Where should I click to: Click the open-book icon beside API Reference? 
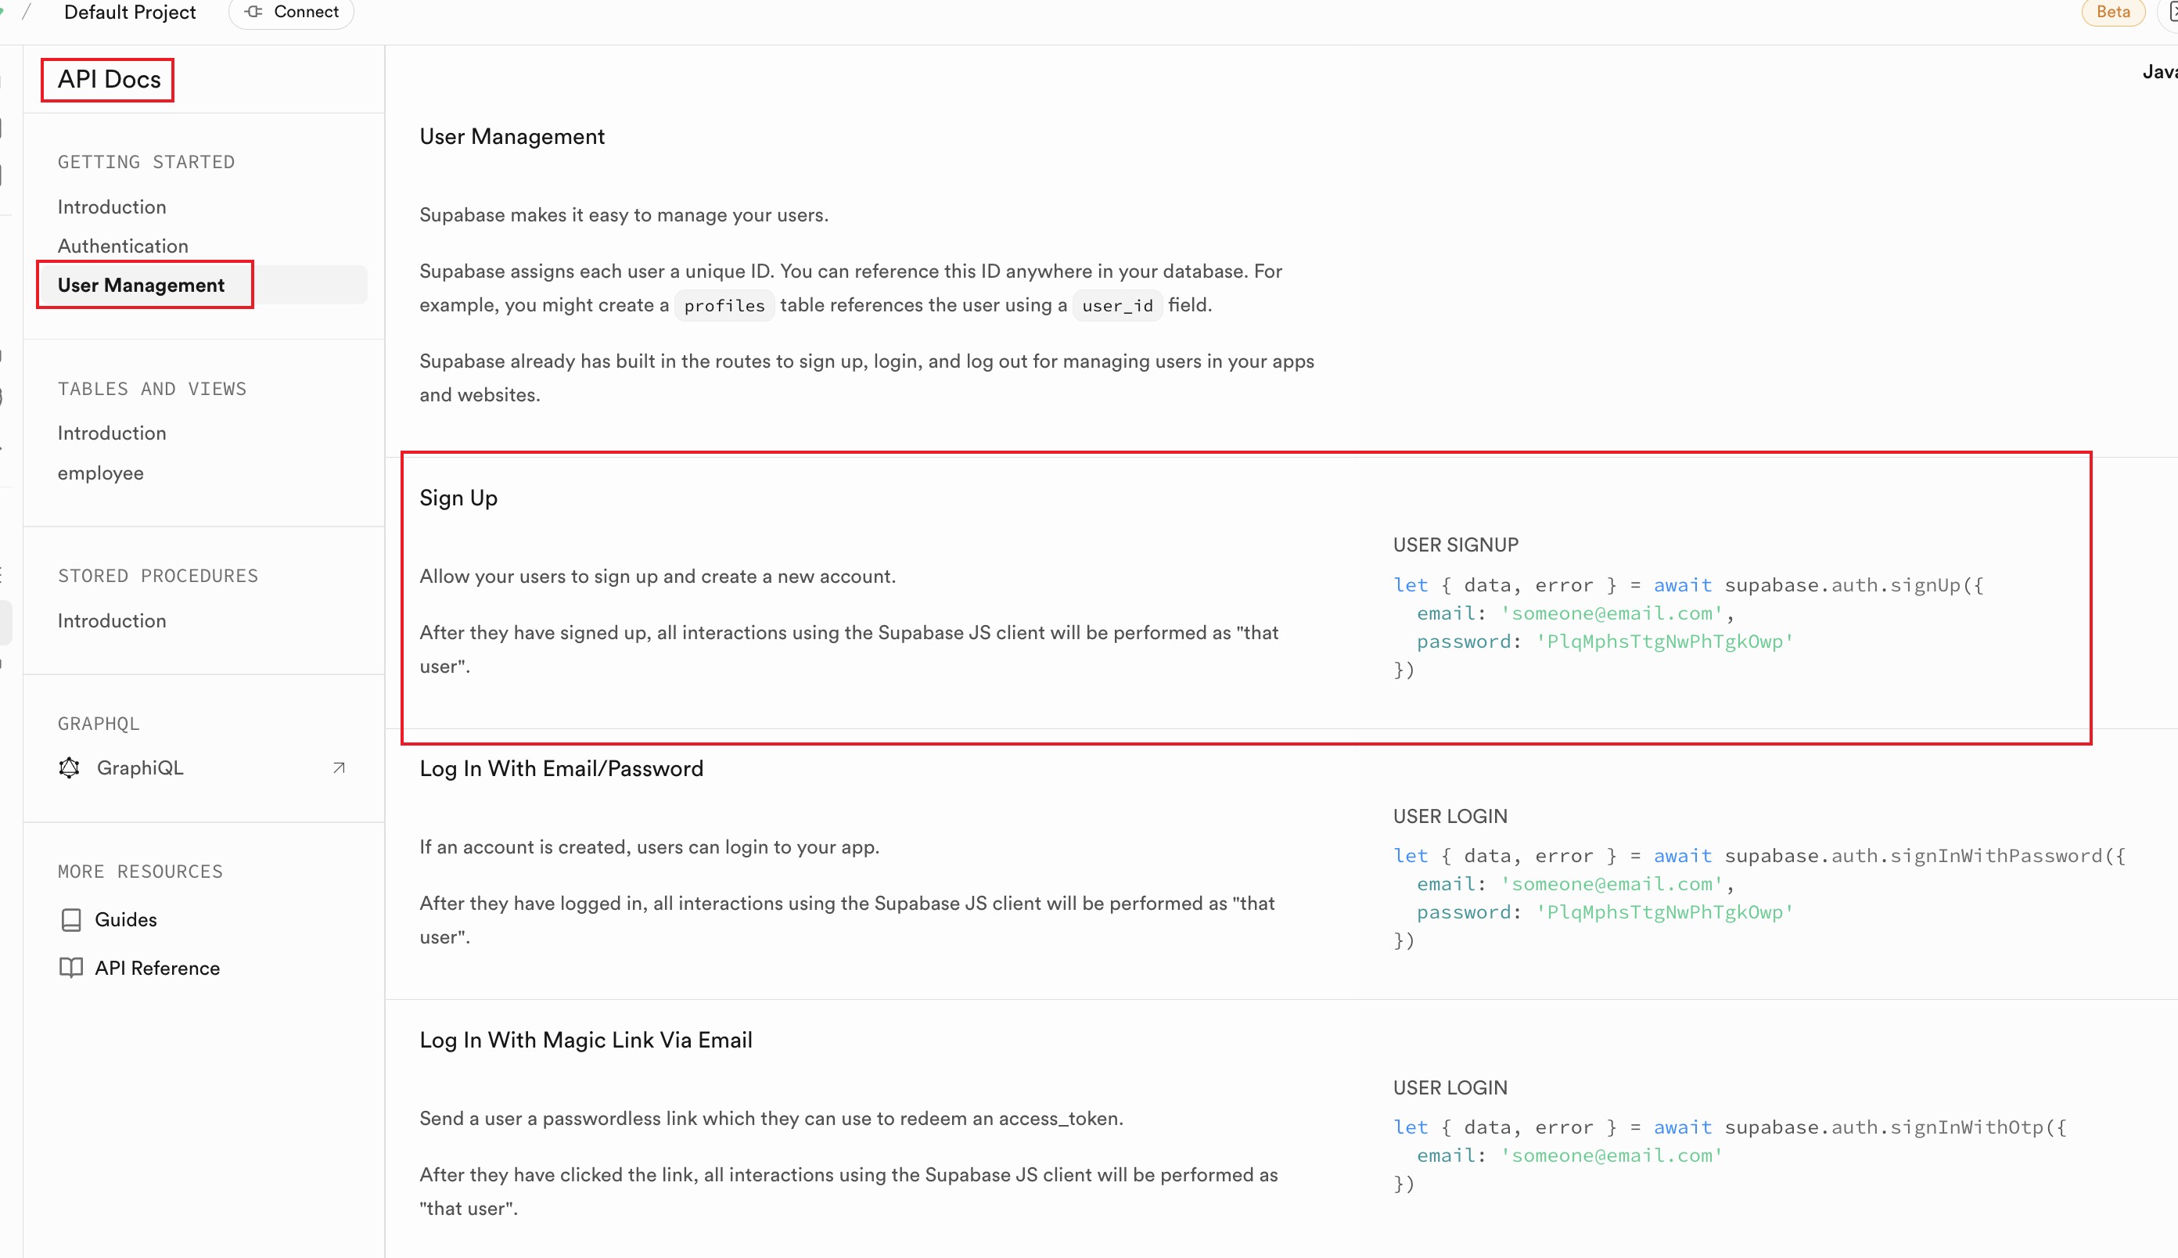[72, 968]
